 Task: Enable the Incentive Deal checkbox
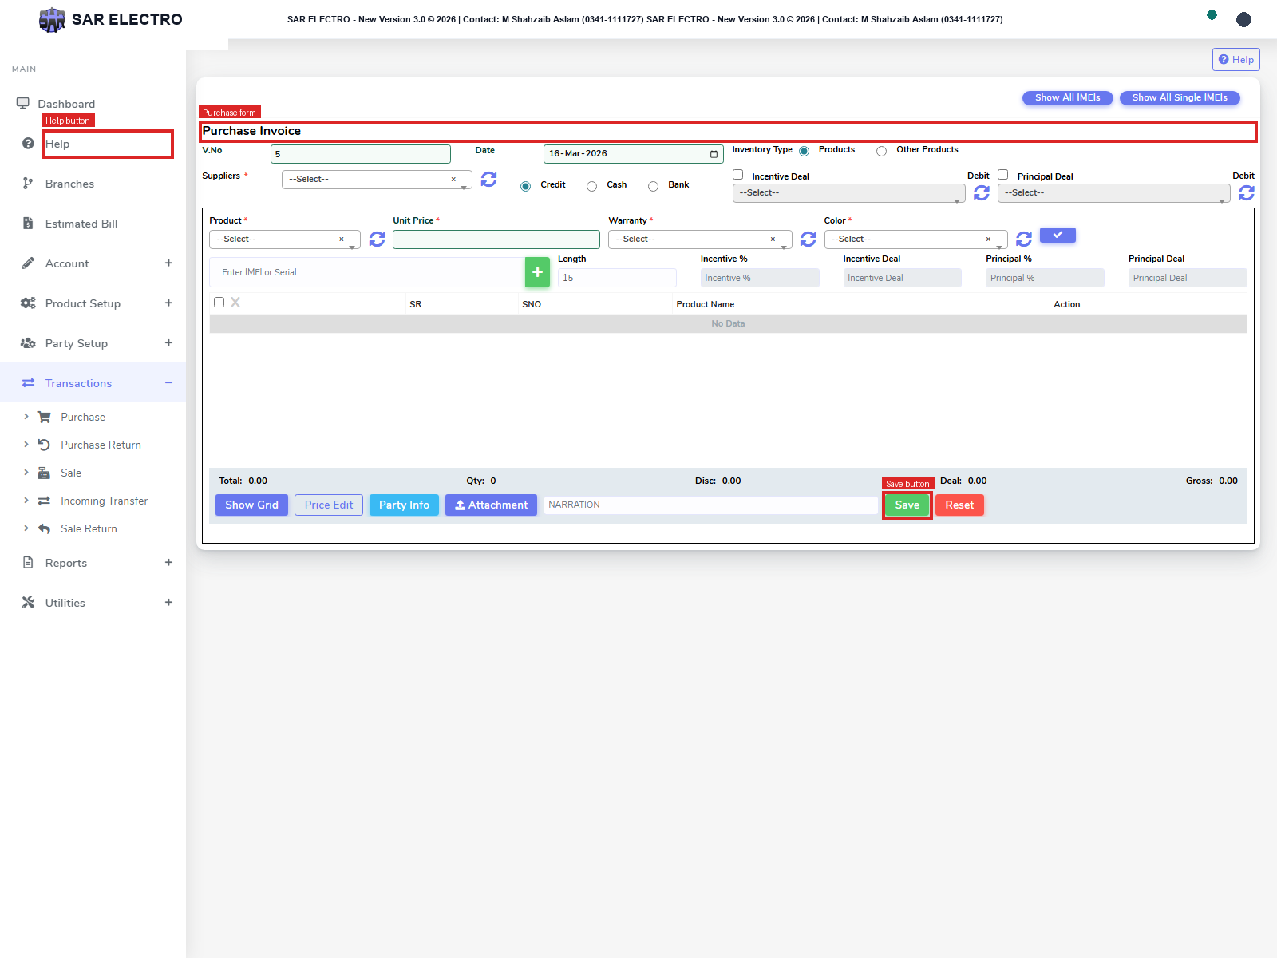pyautogui.click(x=738, y=175)
